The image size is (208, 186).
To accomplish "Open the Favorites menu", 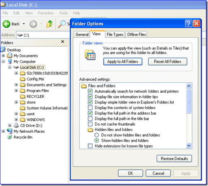I will click(x=46, y=13).
